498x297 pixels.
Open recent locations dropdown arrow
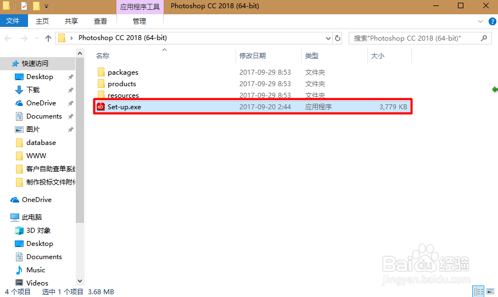coord(37,38)
